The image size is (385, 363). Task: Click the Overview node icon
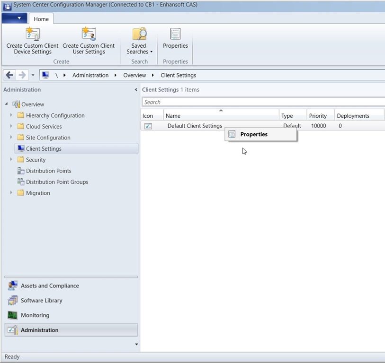(16, 104)
